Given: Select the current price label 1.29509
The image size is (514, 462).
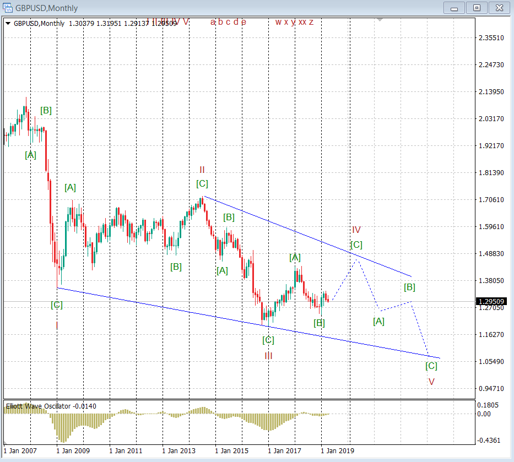Looking at the screenshot, I should pos(491,301).
